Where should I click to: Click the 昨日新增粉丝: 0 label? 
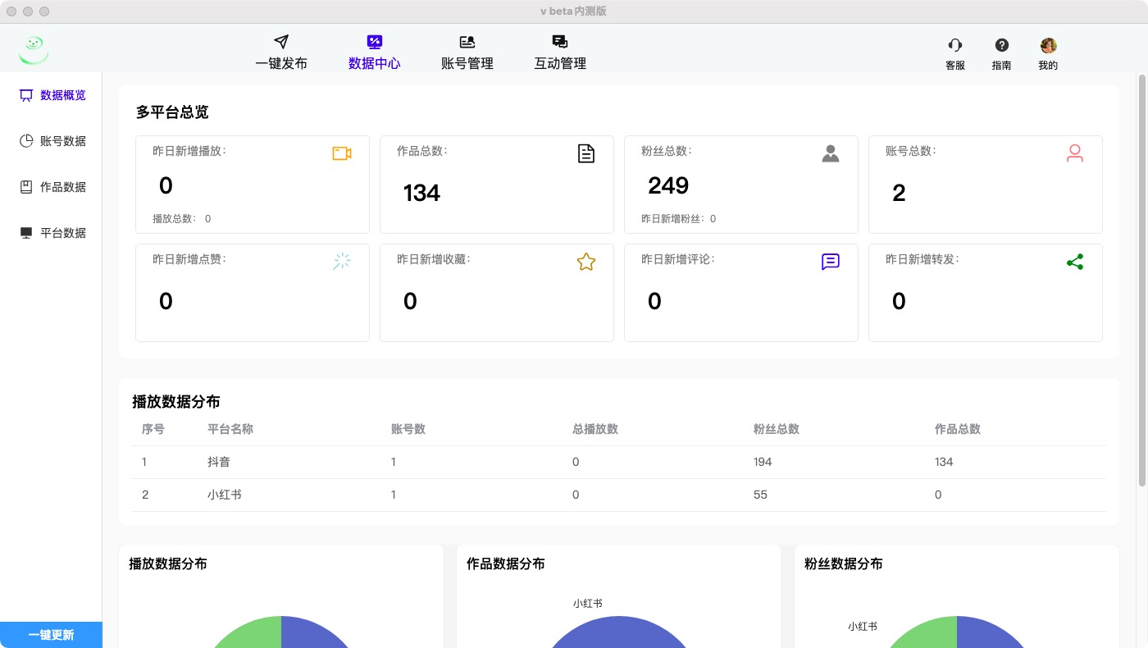click(678, 219)
